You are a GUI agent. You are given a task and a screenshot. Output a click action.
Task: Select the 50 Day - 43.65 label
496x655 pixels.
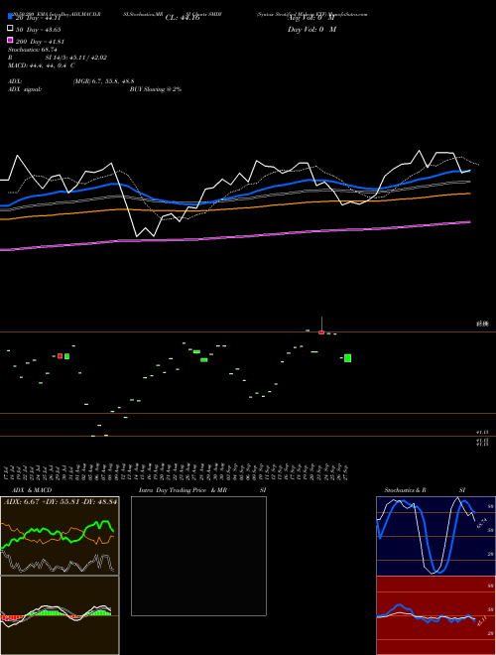pos(38,30)
